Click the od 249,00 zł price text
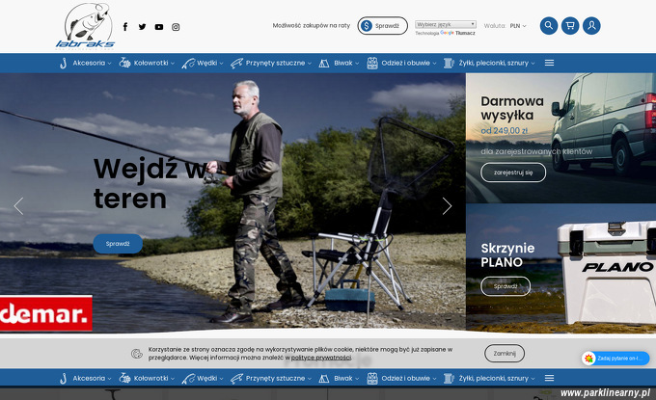656x400 pixels. 505,131
